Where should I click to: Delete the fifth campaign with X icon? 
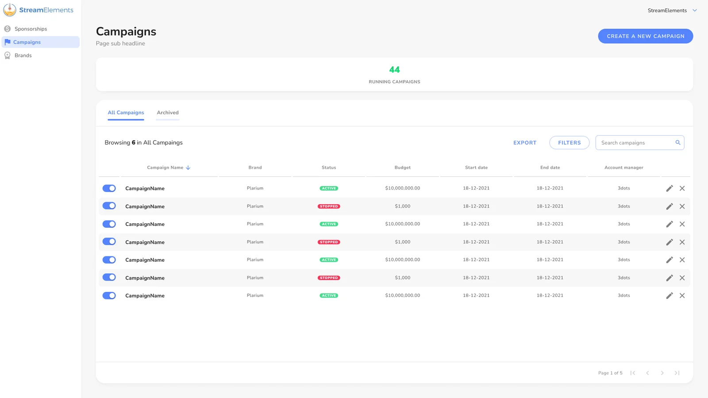click(x=682, y=260)
